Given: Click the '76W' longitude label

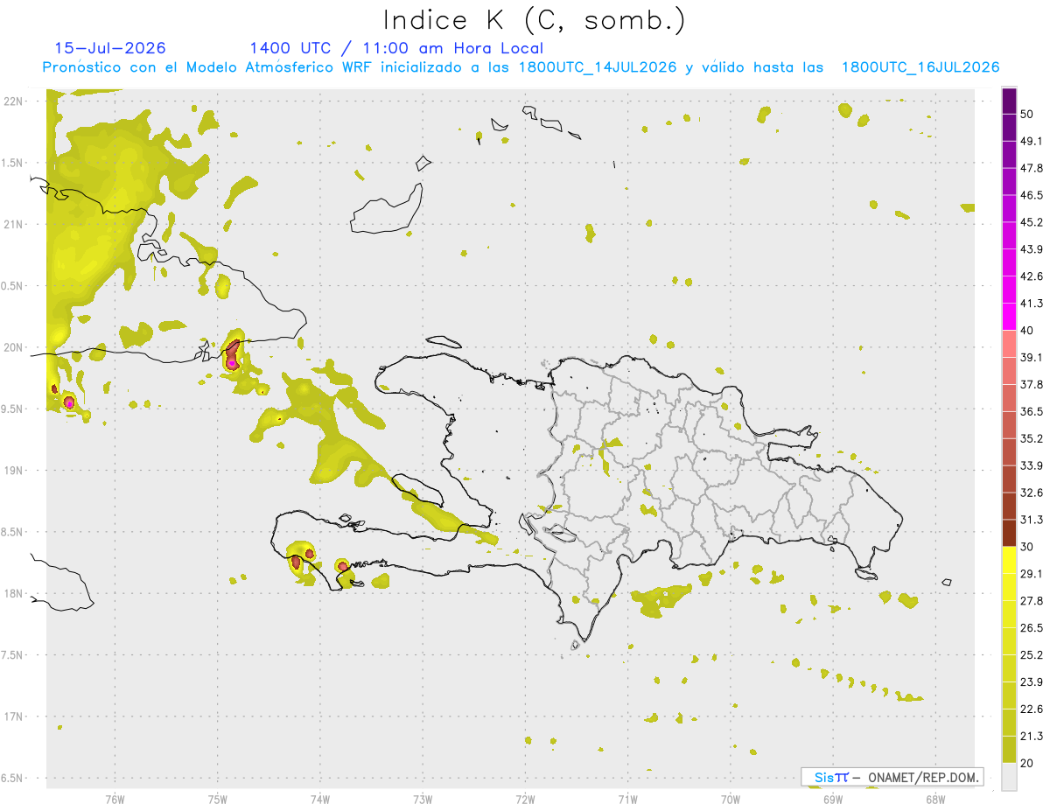Looking at the screenshot, I should tap(115, 799).
